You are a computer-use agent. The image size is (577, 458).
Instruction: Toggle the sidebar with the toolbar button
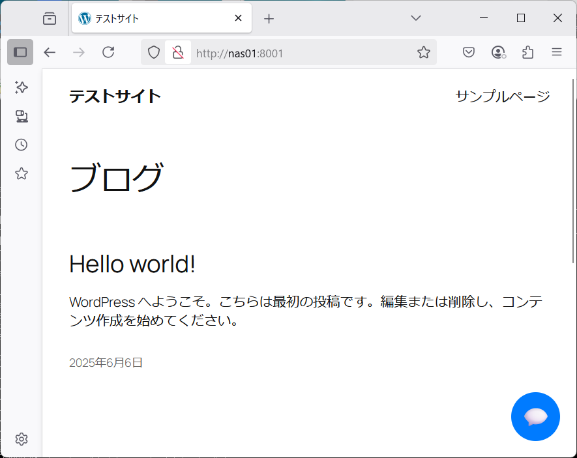click(x=20, y=52)
